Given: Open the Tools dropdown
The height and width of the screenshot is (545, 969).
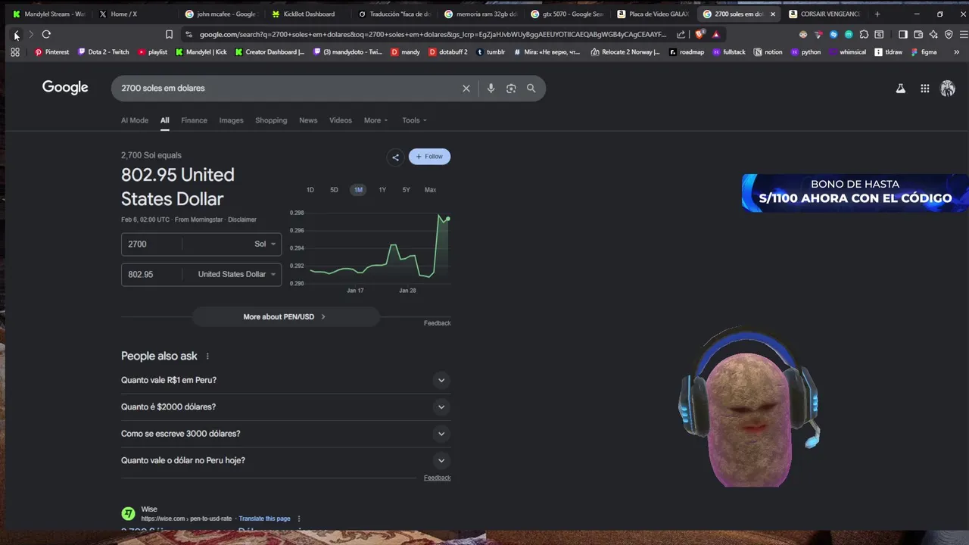Looking at the screenshot, I should tap(414, 120).
